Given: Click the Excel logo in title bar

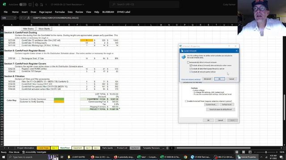Looking at the screenshot, I should 4,4.
